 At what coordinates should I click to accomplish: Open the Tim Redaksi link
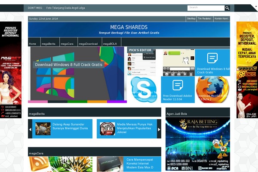click(205, 18)
